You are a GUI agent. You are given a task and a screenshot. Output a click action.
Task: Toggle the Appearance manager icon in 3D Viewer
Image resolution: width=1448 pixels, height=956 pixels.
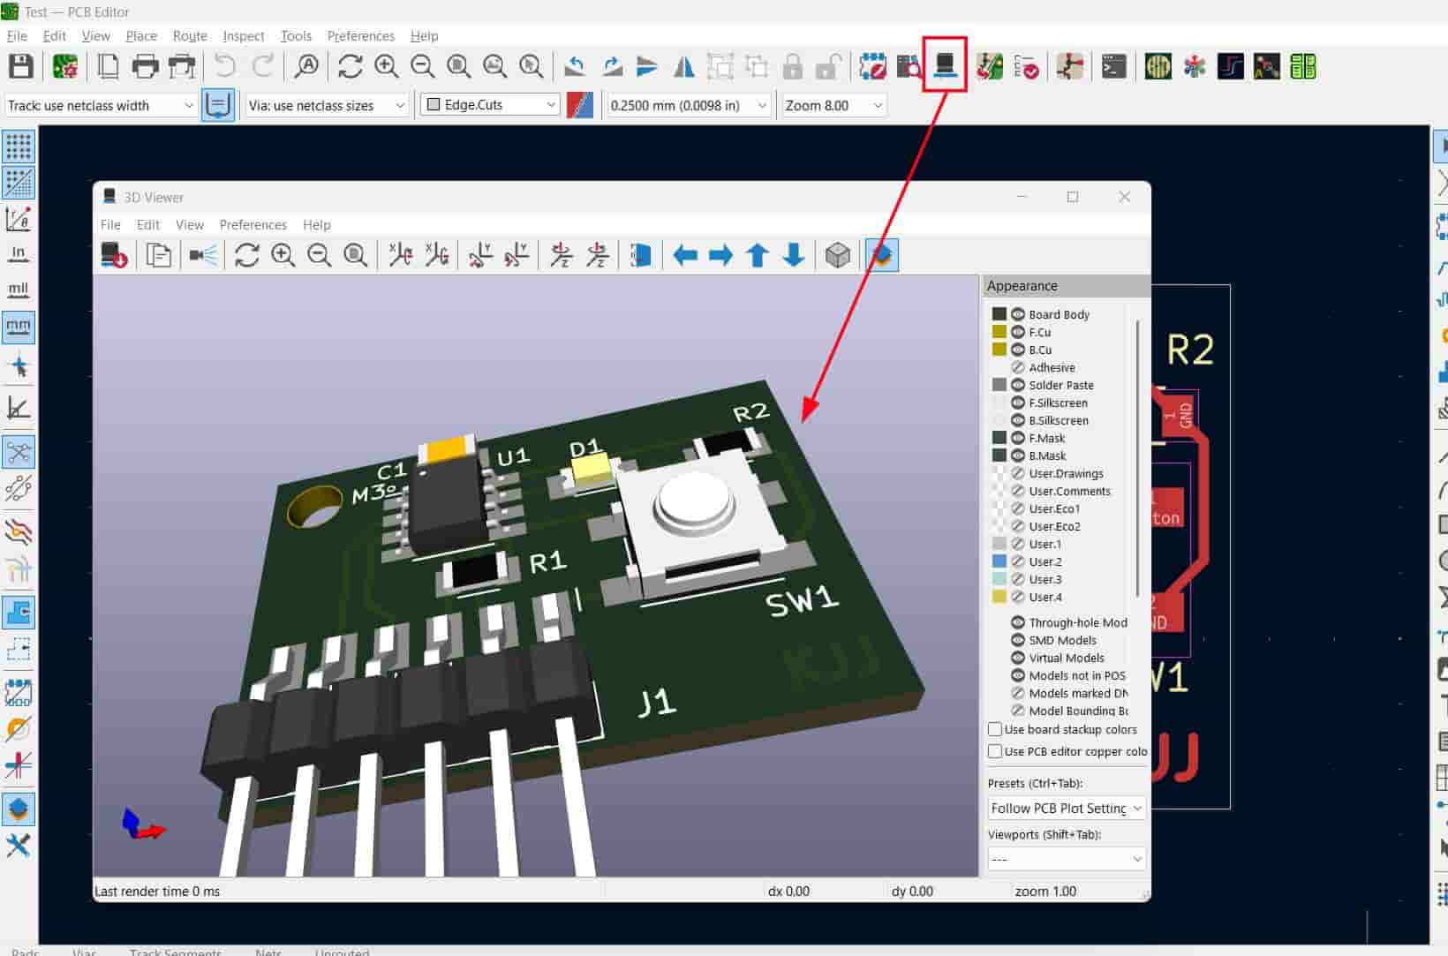(882, 255)
